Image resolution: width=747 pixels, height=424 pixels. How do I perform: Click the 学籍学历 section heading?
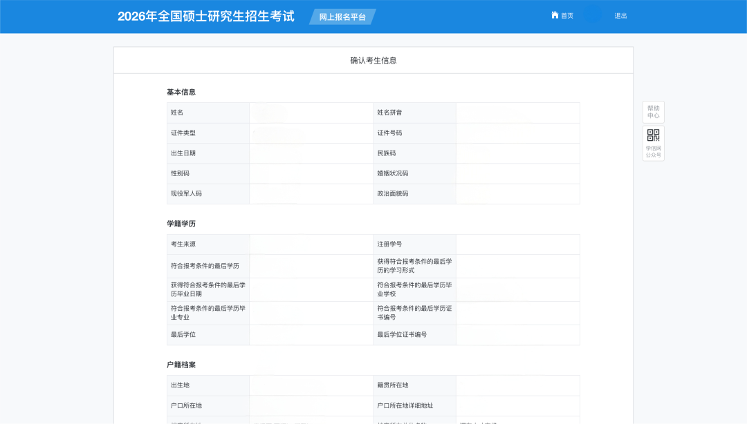[x=181, y=224]
